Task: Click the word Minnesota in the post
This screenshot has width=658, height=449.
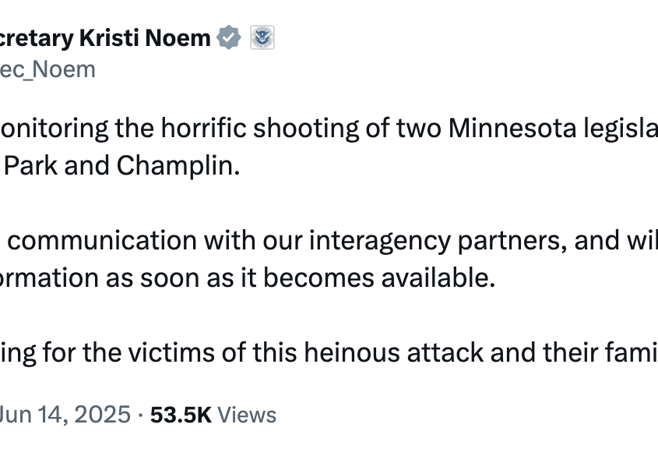Action: pos(512,128)
